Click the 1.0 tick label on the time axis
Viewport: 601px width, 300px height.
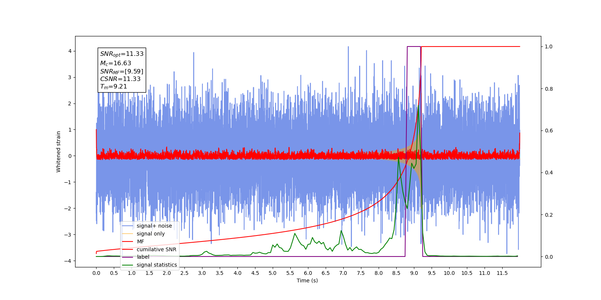(x=131, y=273)
